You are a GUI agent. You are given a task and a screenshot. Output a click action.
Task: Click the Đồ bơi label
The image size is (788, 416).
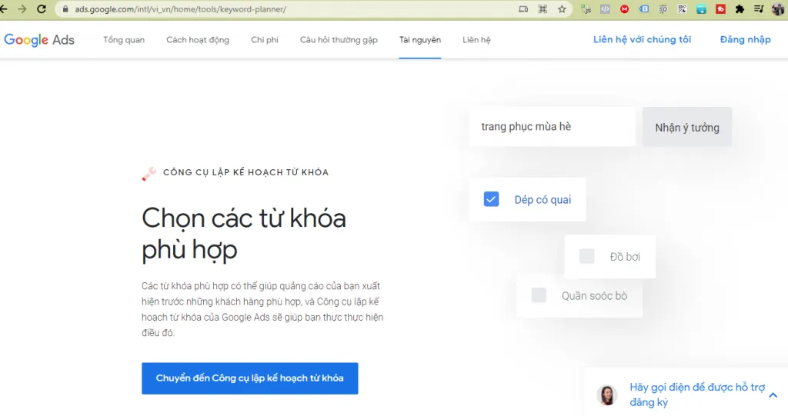coord(625,257)
